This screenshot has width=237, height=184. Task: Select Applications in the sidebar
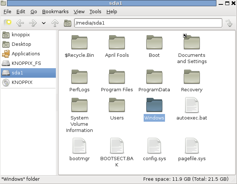point(28,54)
